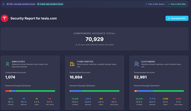Click the magnifier icon beside '16 users searched'
The height and width of the screenshot is (111, 191).
point(76,45)
